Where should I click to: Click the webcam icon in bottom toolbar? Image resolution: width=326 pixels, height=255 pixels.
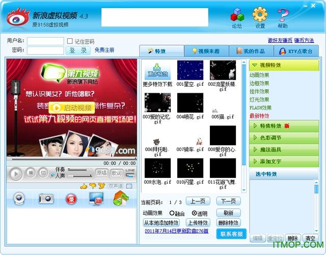pos(19,198)
